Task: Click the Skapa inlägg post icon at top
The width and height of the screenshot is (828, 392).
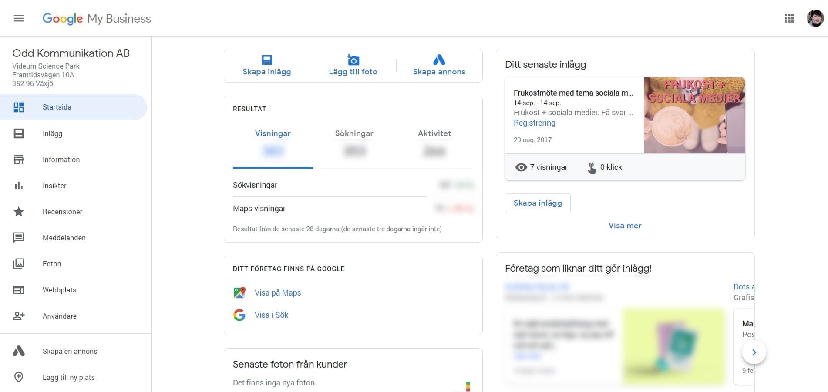Action: click(x=267, y=60)
